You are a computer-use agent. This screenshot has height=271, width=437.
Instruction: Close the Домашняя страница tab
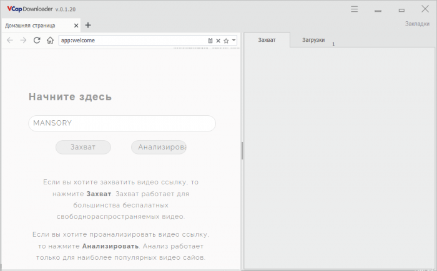(x=76, y=26)
